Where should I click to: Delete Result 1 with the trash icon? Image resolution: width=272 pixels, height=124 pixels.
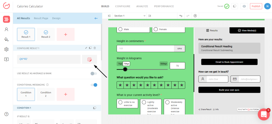coord(95,48)
